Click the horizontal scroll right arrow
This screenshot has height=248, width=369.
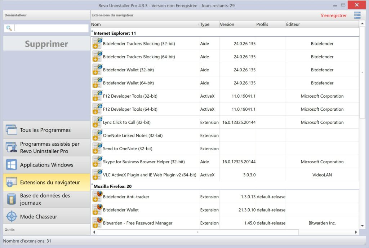click(x=356, y=232)
